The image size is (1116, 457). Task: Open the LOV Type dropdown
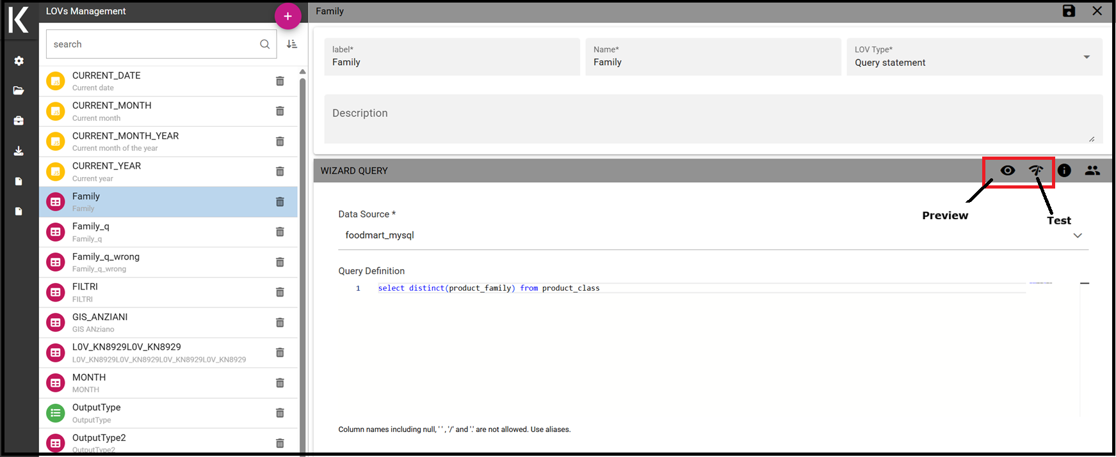coord(974,57)
